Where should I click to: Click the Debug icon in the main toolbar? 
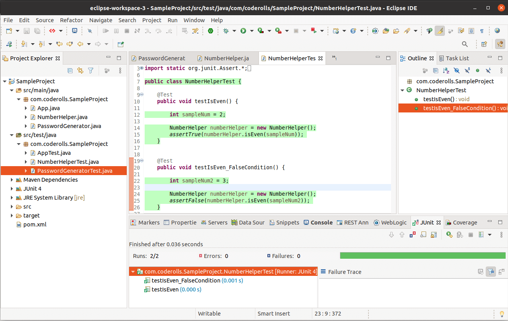point(226,31)
